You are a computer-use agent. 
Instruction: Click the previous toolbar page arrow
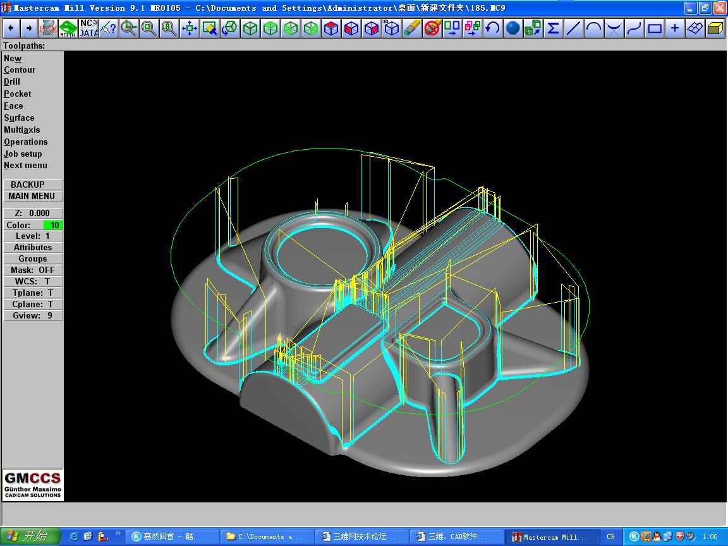11,29
